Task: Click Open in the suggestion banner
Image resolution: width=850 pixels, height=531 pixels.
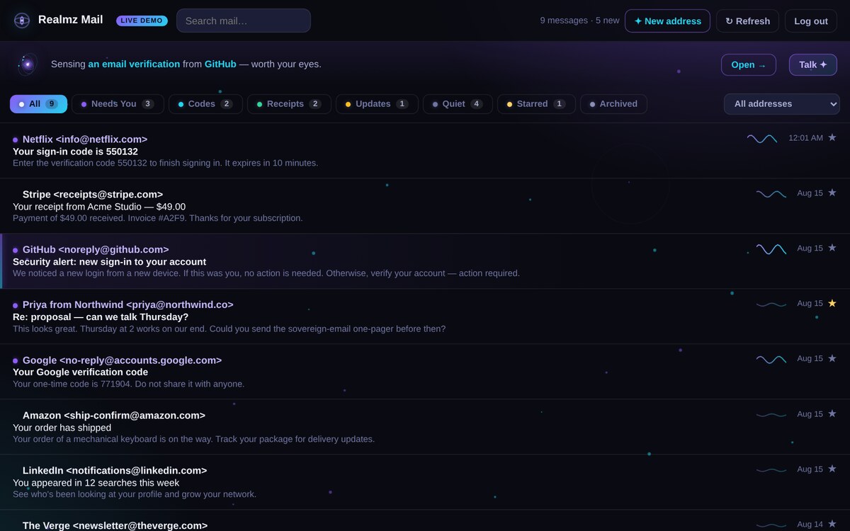Action: point(749,65)
